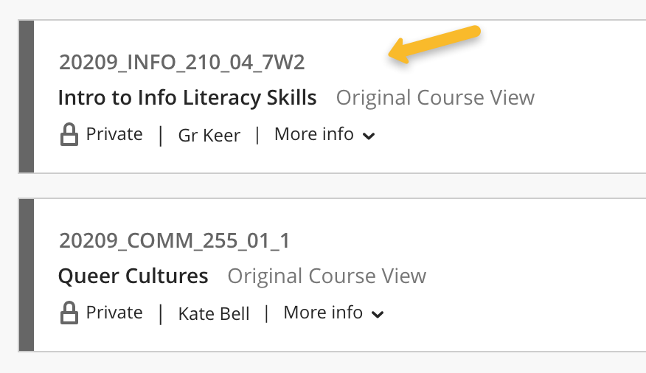Click the lock icon on Intro to Info Literacy Skills
This screenshot has height=373, width=646.
pos(69,135)
